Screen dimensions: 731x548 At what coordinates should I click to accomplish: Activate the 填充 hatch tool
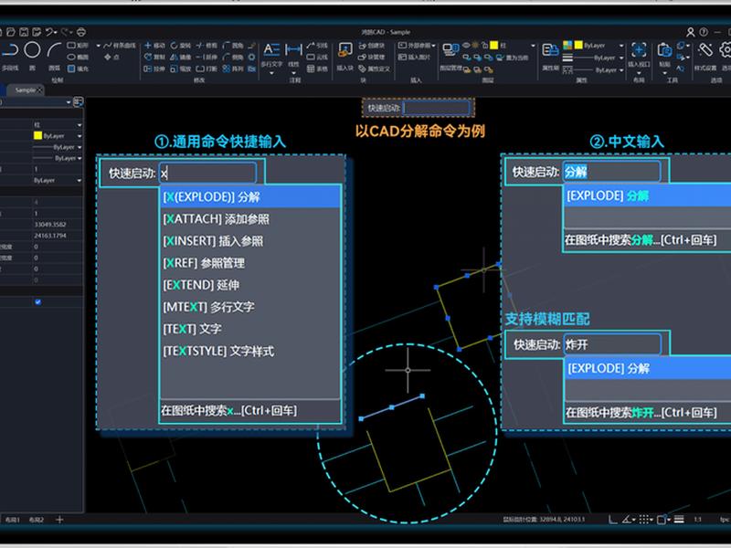78,68
